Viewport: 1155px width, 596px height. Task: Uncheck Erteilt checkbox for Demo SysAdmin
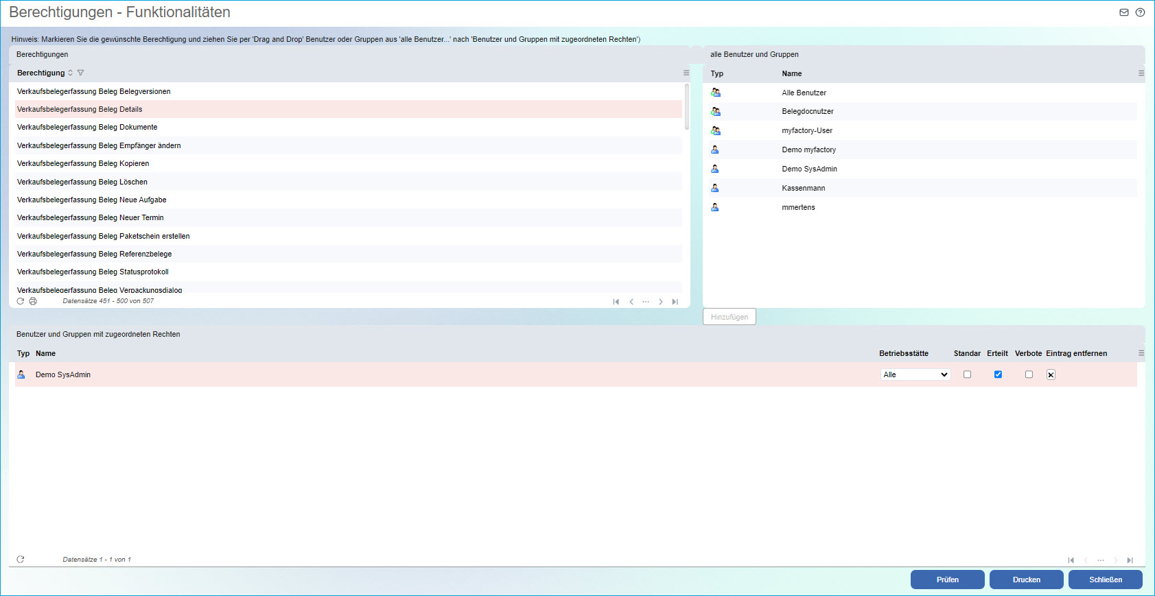pyautogui.click(x=998, y=374)
